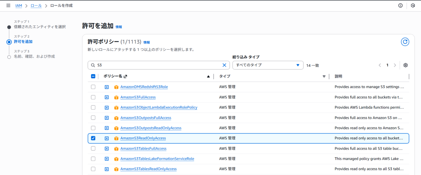This screenshot has height=175, width=421.
Task: Toggle the select-all policies header checkbox
Action: point(93,76)
